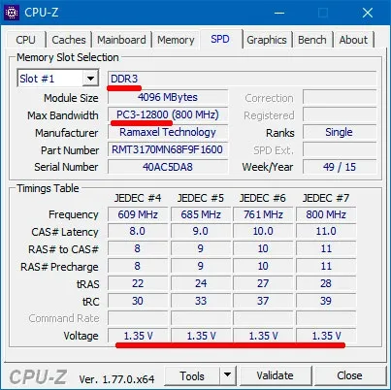
Task: Switch to the CPU tab
Action: coord(25,40)
